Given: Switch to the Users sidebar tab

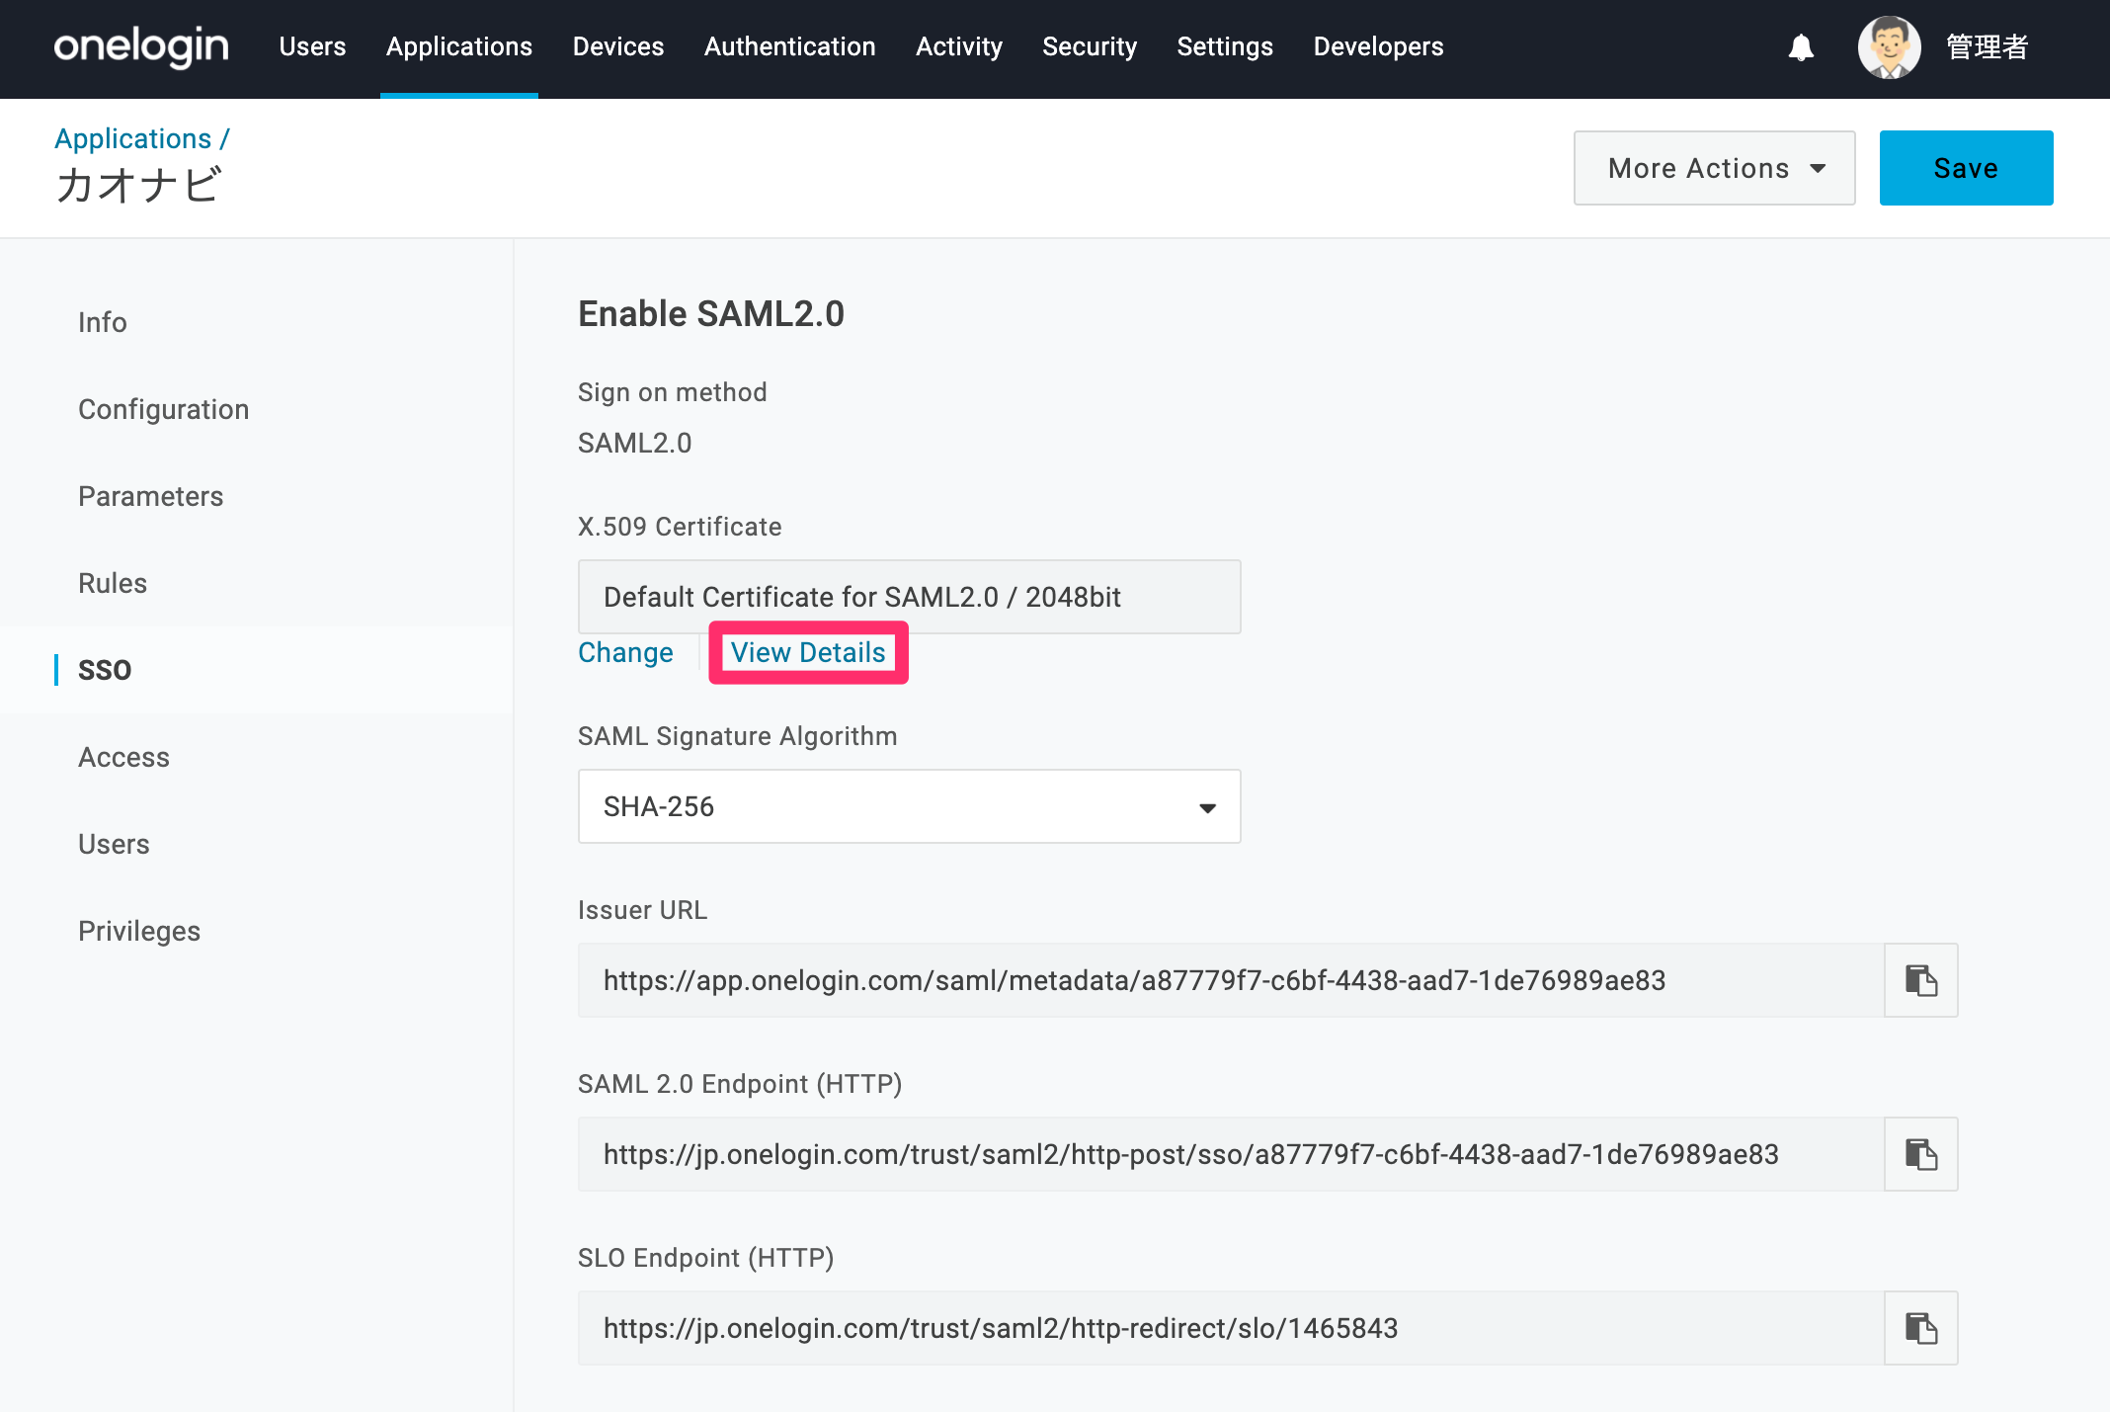Looking at the screenshot, I should (114, 844).
